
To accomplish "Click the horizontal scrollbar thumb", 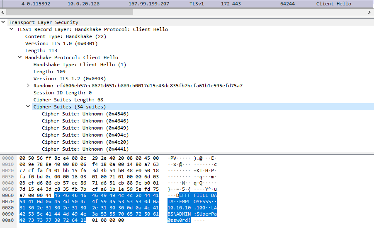I will click(69, 12).
